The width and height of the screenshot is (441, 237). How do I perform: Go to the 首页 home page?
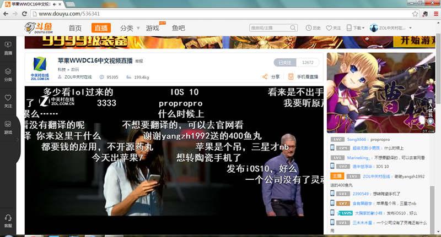[x=75, y=28]
